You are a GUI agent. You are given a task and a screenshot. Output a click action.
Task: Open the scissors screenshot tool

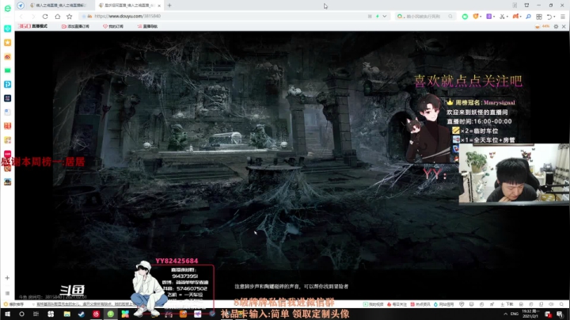502,17
